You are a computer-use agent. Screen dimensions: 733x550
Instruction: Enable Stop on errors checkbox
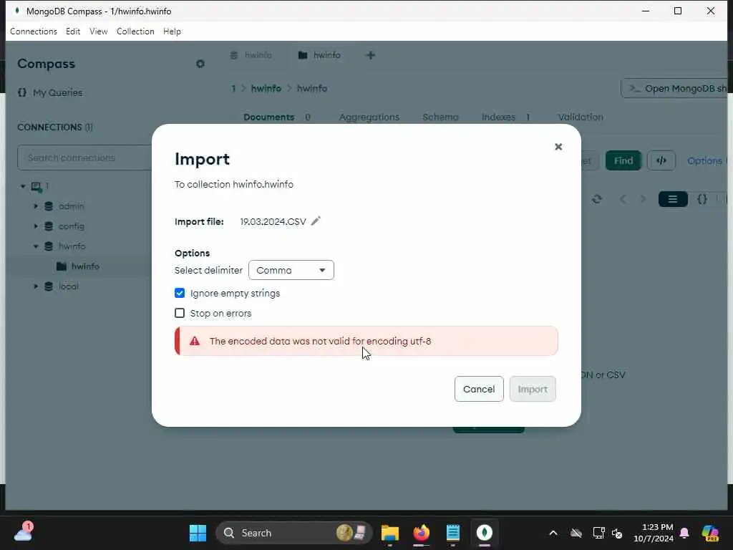point(180,313)
